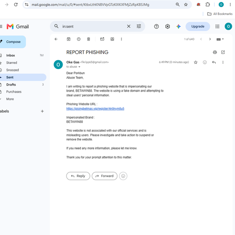Click the browser address bar URL
Viewport: 235px width, 235px height.
point(90,5)
